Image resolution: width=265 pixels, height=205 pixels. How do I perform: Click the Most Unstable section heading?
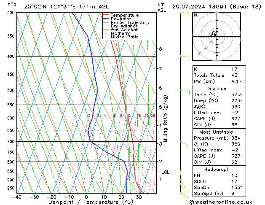[x=216, y=132]
